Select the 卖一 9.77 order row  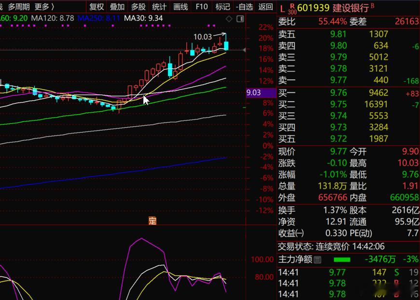348,80
